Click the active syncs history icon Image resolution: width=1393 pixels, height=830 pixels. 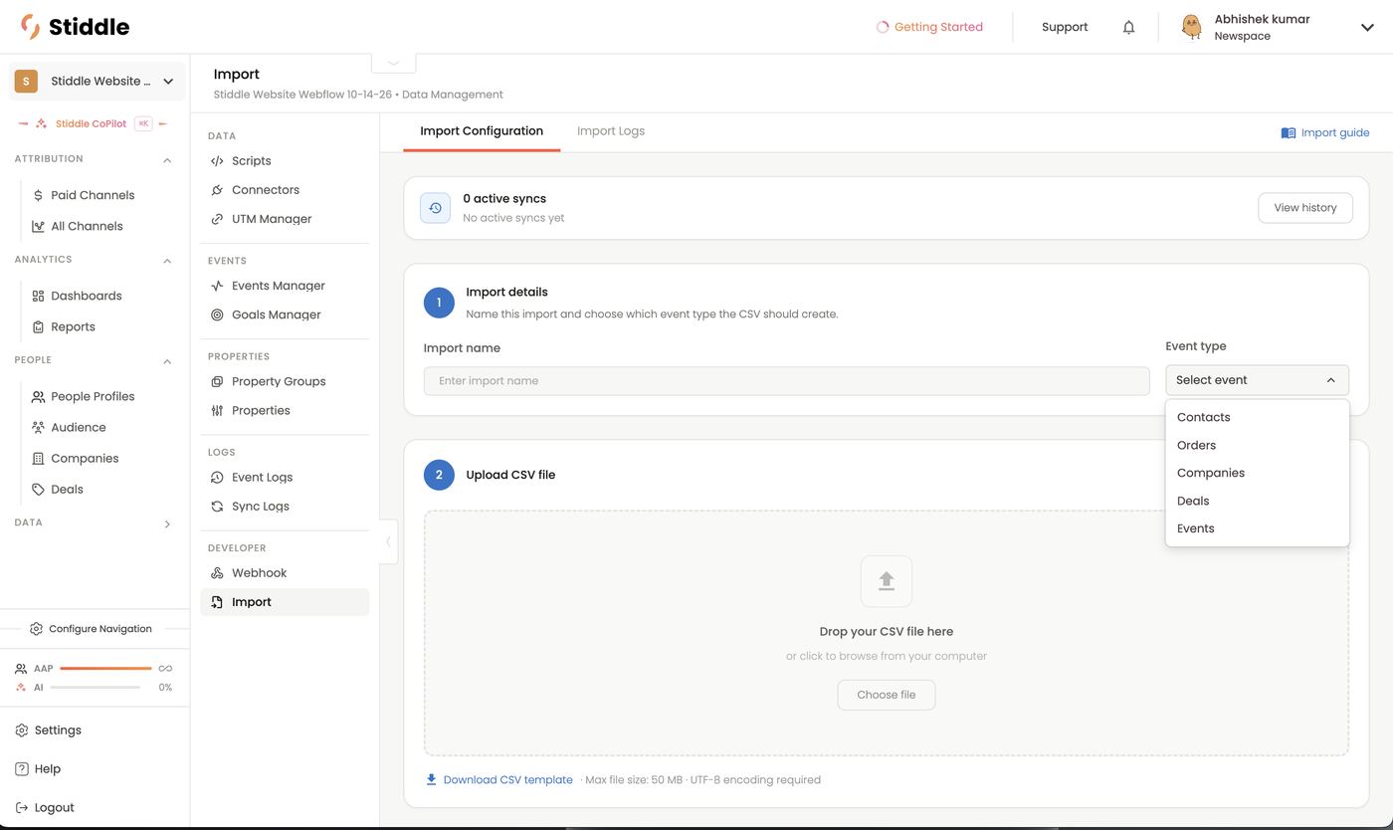(435, 208)
